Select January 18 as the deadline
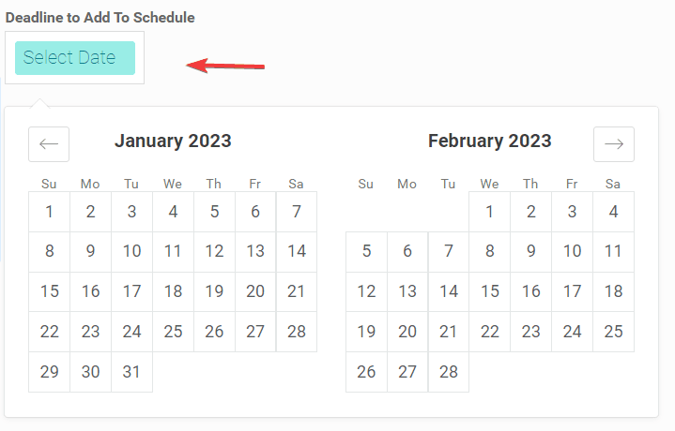The width and height of the screenshot is (675, 431). click(x=173, y=291)
